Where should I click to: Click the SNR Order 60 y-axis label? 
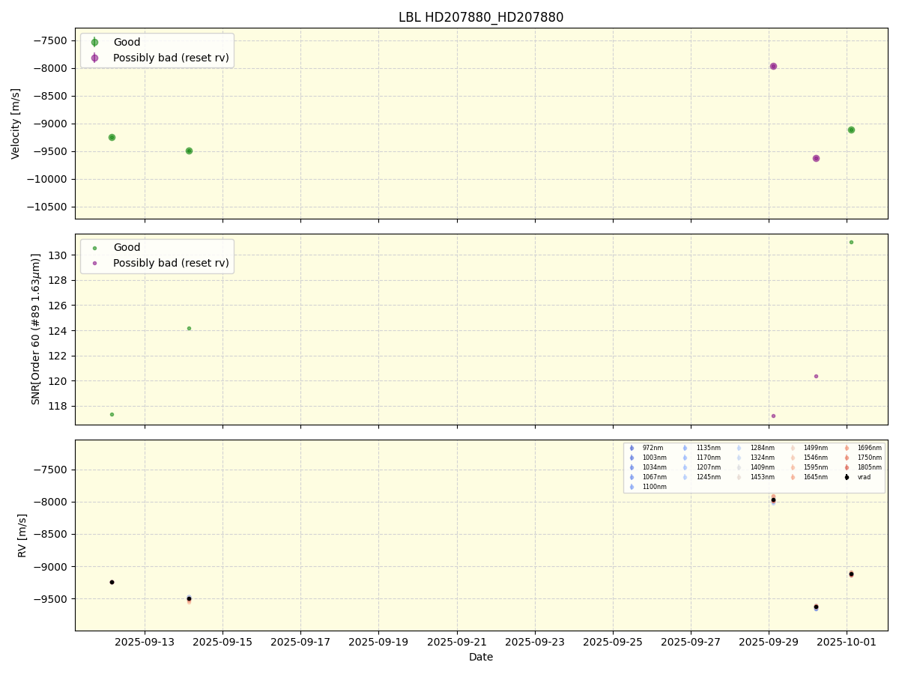pos(36,329)
